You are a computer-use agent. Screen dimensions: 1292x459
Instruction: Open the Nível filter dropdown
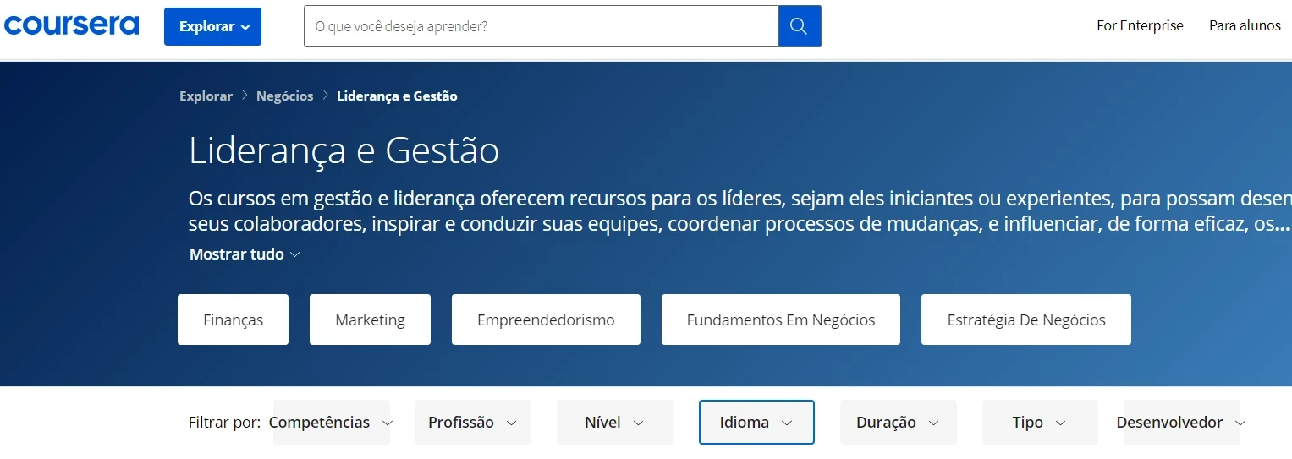[615, 423]
